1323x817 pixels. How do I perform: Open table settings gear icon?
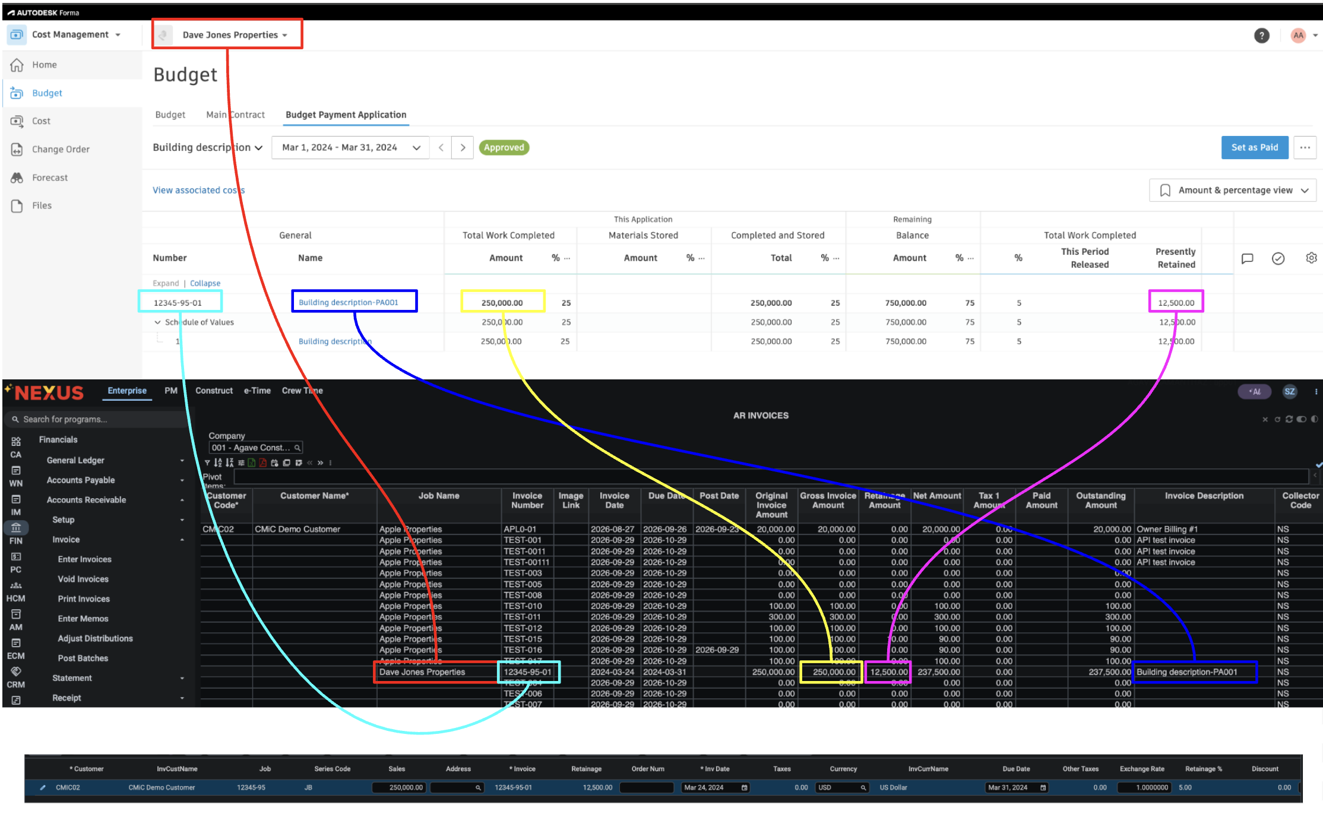(x=1311, y=258)
